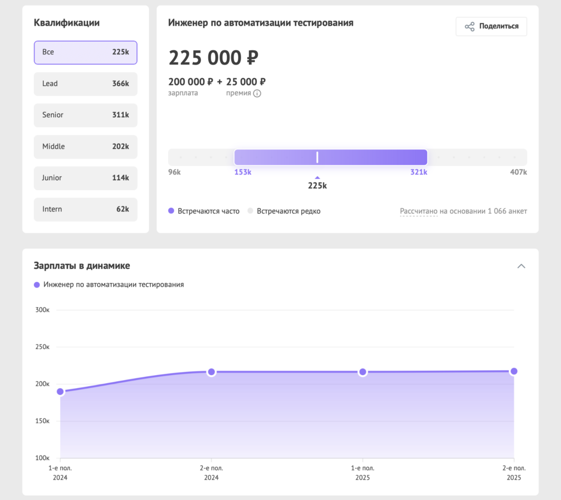
Task: Click the Встречаются редко legend dot
Action: point(250,211)
